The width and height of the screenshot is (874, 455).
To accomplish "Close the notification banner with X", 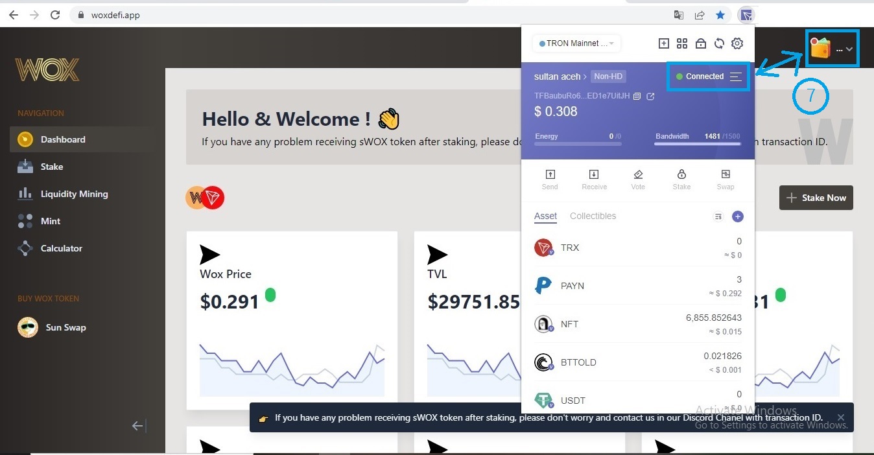I will (x=841, y=417).
